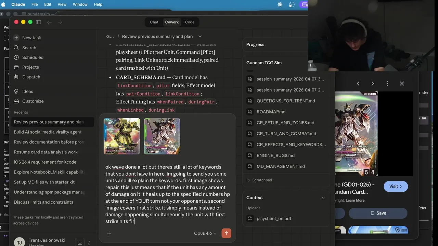This screenshot has width=438, height=246.
Task: Click the Deathscythe card attachment thumbnail
Action: tap(162, 136)
